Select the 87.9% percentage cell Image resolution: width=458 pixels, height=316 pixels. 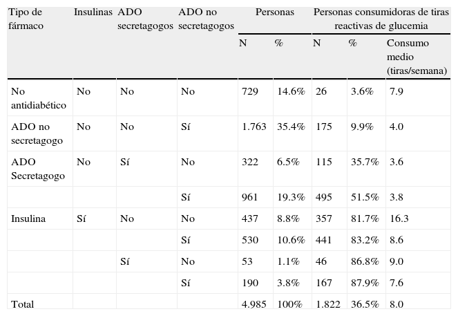363,283
